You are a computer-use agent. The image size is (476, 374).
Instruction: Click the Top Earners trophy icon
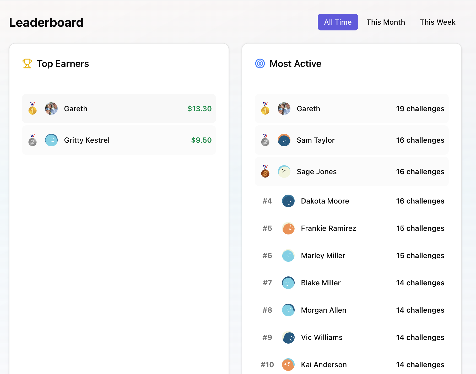27,63
